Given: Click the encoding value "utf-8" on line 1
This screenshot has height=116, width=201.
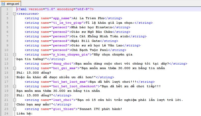Looking at the screenshot, I should (x=83, y=9).
